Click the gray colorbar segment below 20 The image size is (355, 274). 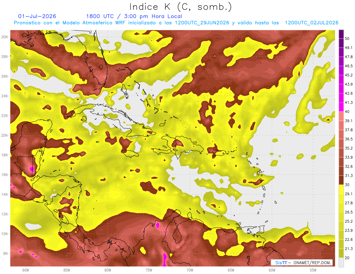coord(341,262)
